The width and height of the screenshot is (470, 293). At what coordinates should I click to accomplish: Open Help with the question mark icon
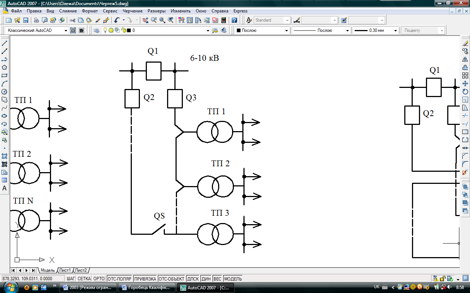(234, 20)
